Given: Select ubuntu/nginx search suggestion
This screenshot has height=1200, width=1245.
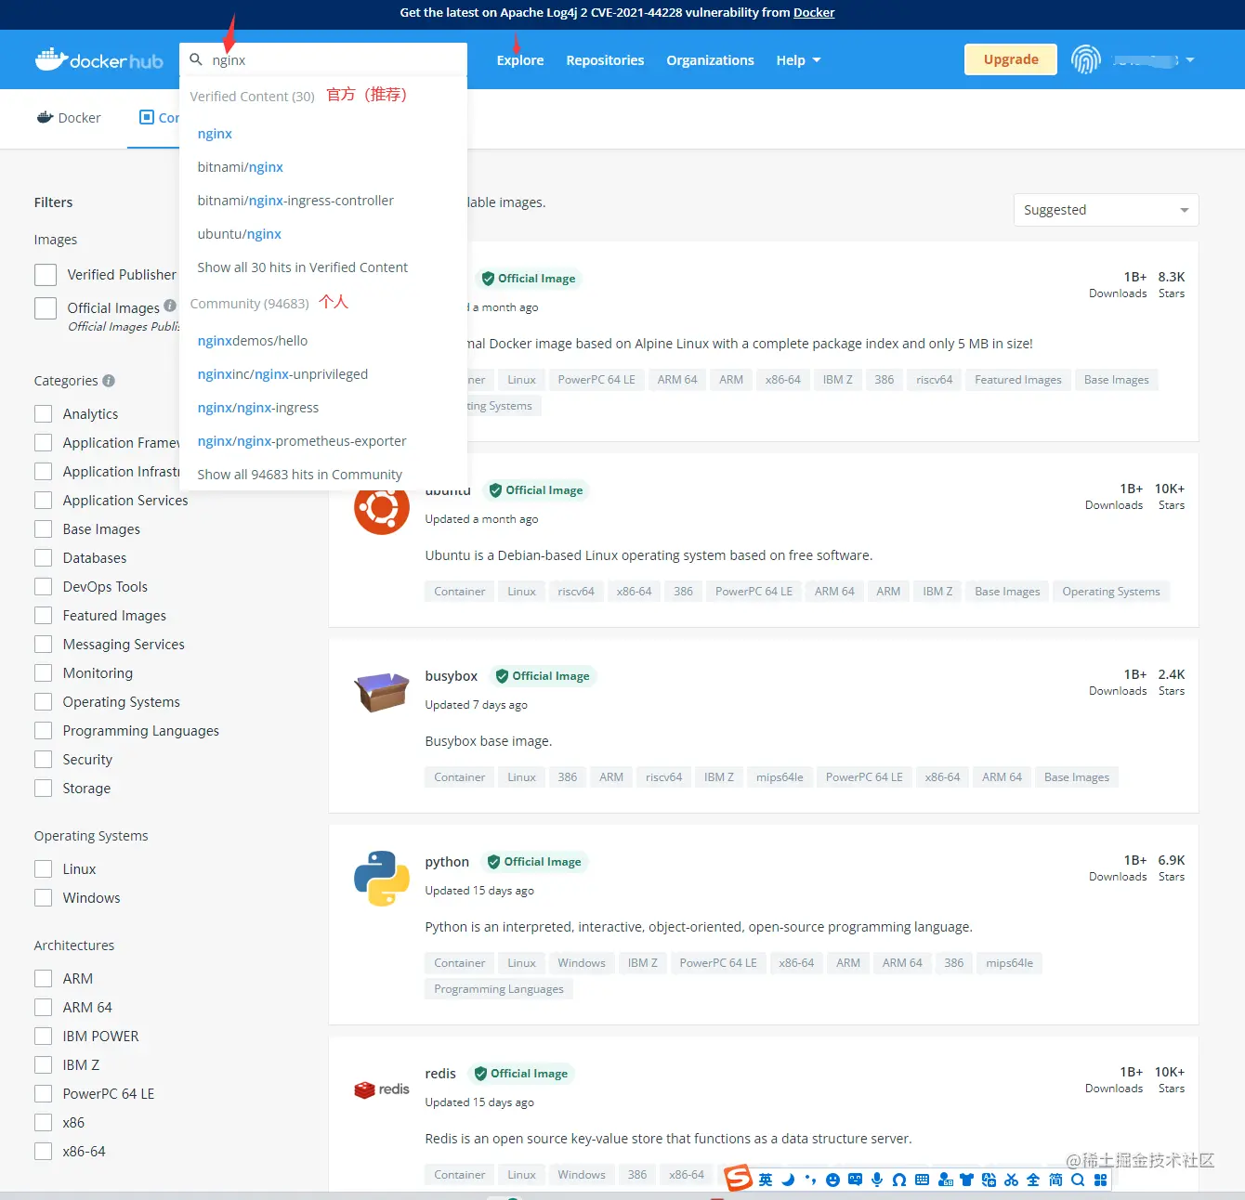Looking at the screenshot, I should tap(239, 234).
